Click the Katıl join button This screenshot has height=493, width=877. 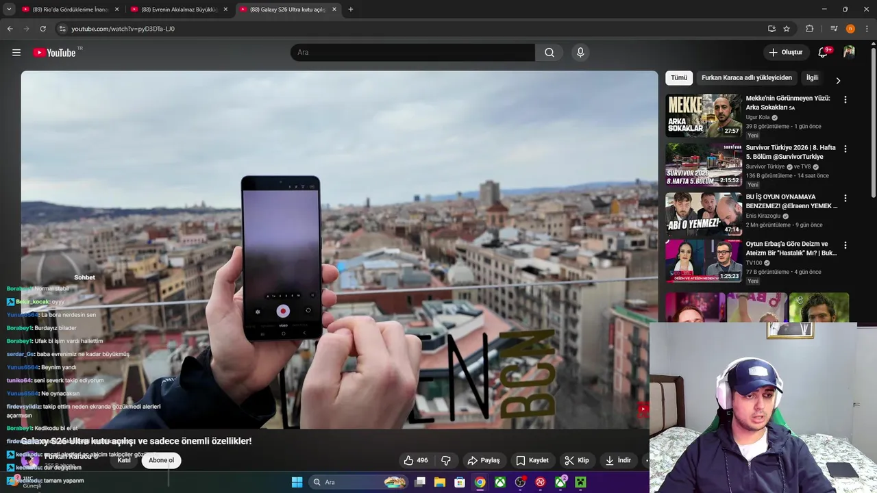coord(124,460)
